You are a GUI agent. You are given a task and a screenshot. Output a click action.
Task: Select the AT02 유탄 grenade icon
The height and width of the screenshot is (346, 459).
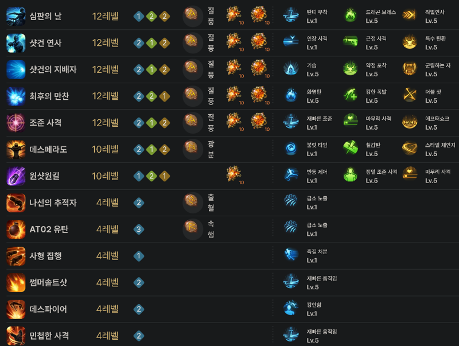click(16, 229)
